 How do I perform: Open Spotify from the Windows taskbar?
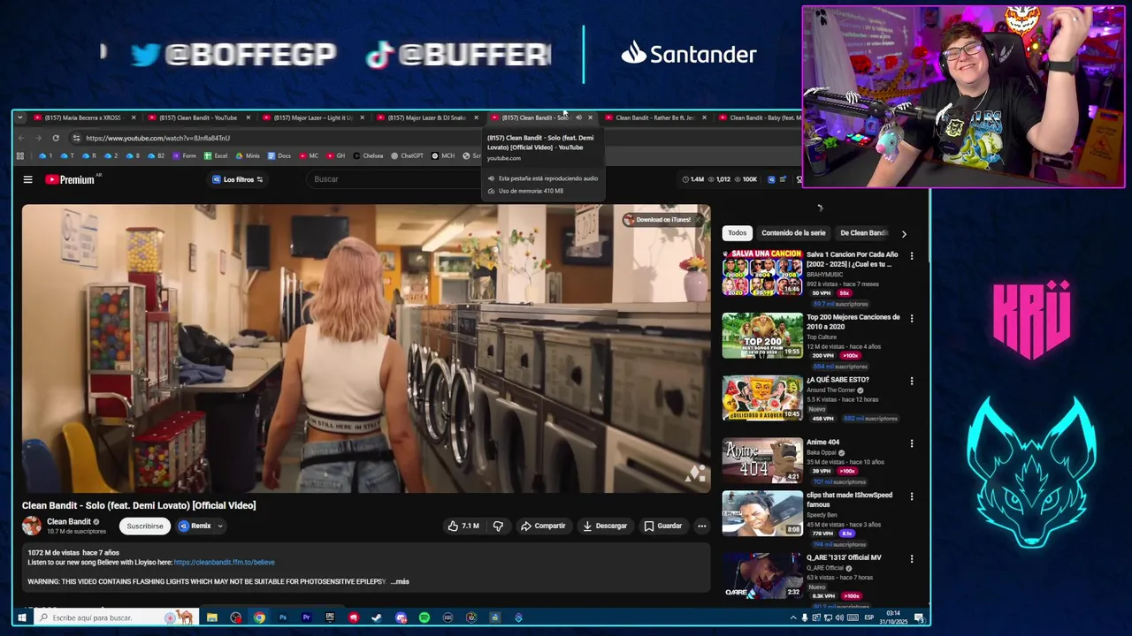coord(424,617)
